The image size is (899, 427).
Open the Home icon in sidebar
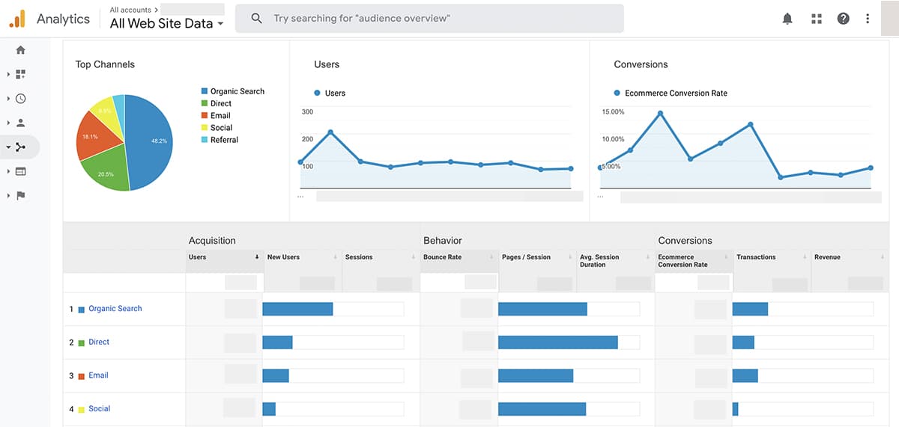tap(20, 50)
